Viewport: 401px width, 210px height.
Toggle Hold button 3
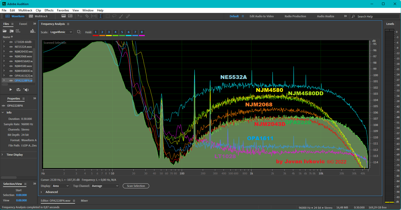109,32
